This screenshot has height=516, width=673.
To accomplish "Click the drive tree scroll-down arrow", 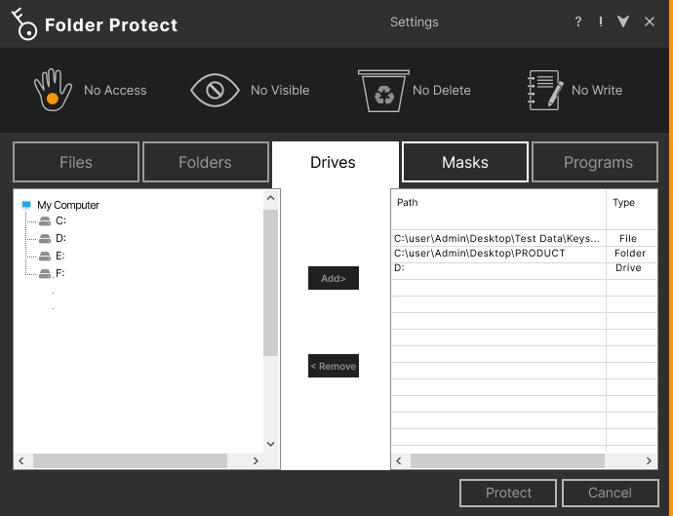I will pyautogui.click(x=270, y=444).
